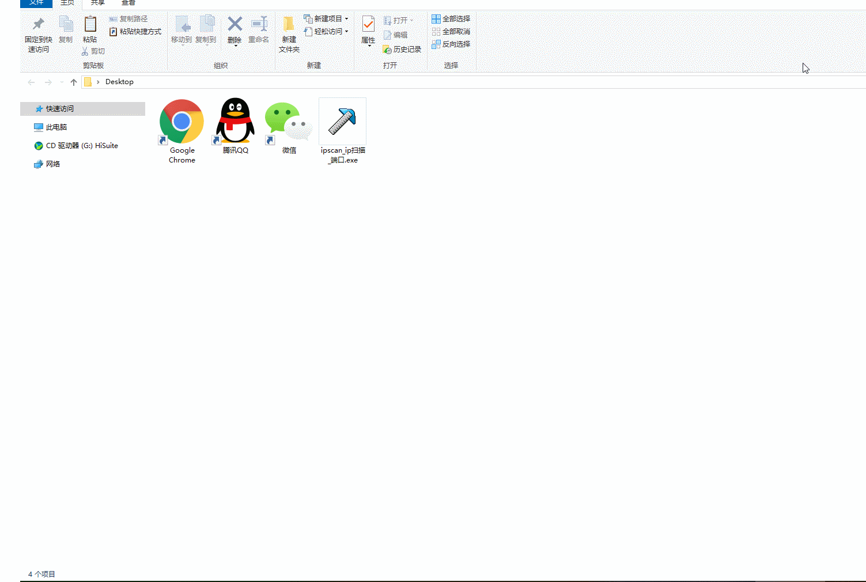Click the Pin to Quick access (固定到快速访问) icon
Viewport: 866px width, 582px height.
pyautogui.click(x=39, y=24)
